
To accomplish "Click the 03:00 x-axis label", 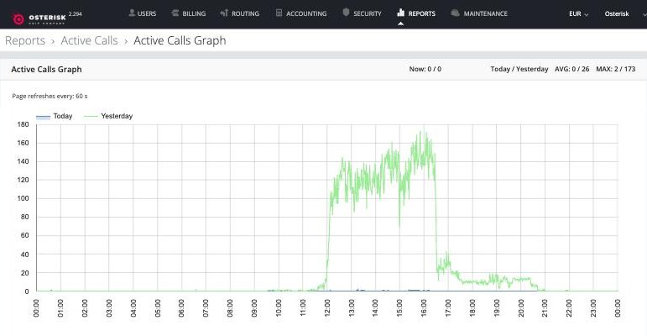I will point(109,308).
